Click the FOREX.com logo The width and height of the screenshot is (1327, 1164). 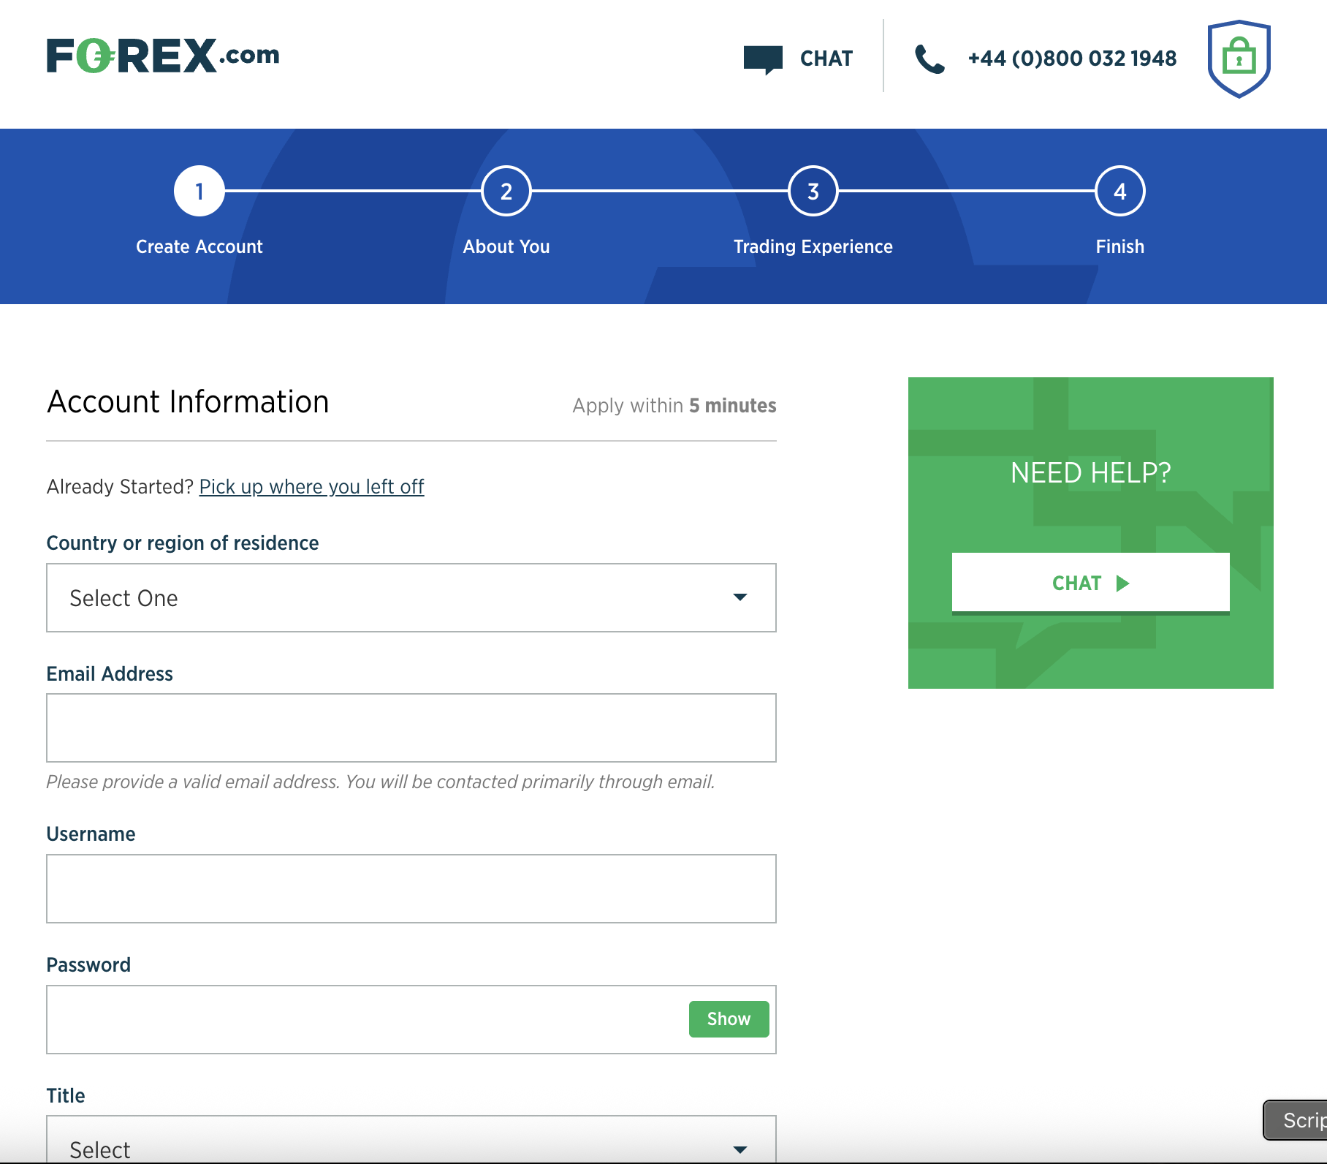[x=162, y=55]
